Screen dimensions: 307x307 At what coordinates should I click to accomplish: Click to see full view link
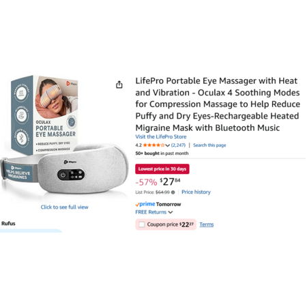pyautogui.click(x=64, y=207)
